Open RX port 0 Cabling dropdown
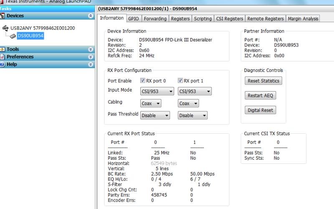Screen dimensions: 334x209 [x=151, y=103]
